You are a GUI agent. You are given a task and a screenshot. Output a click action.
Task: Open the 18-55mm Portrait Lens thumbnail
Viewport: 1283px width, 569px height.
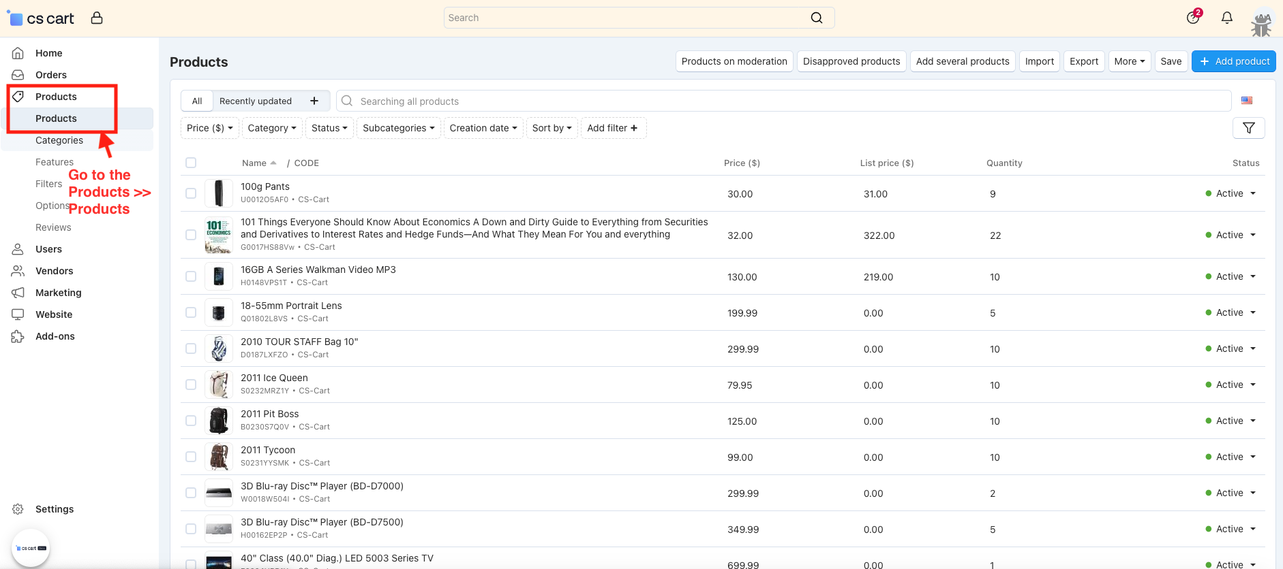coord(219,312)
